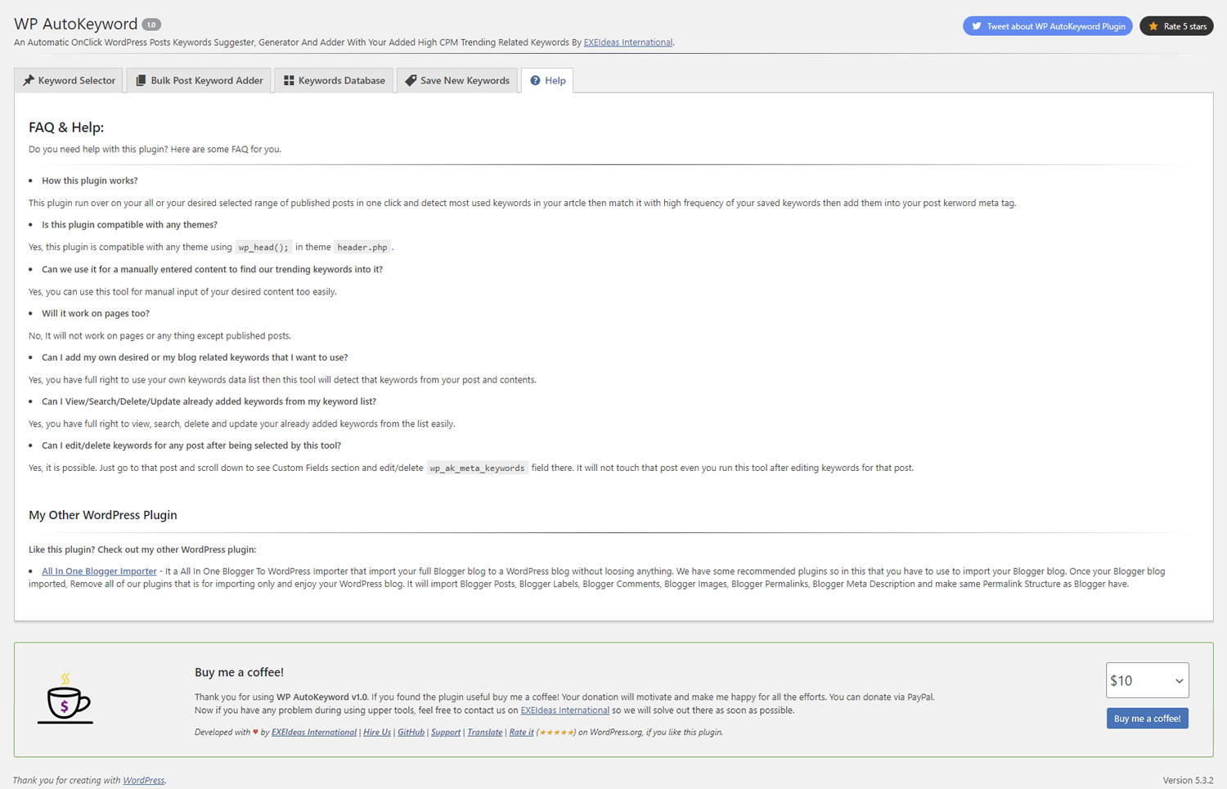Click the Rate it link

coord(521,733)
